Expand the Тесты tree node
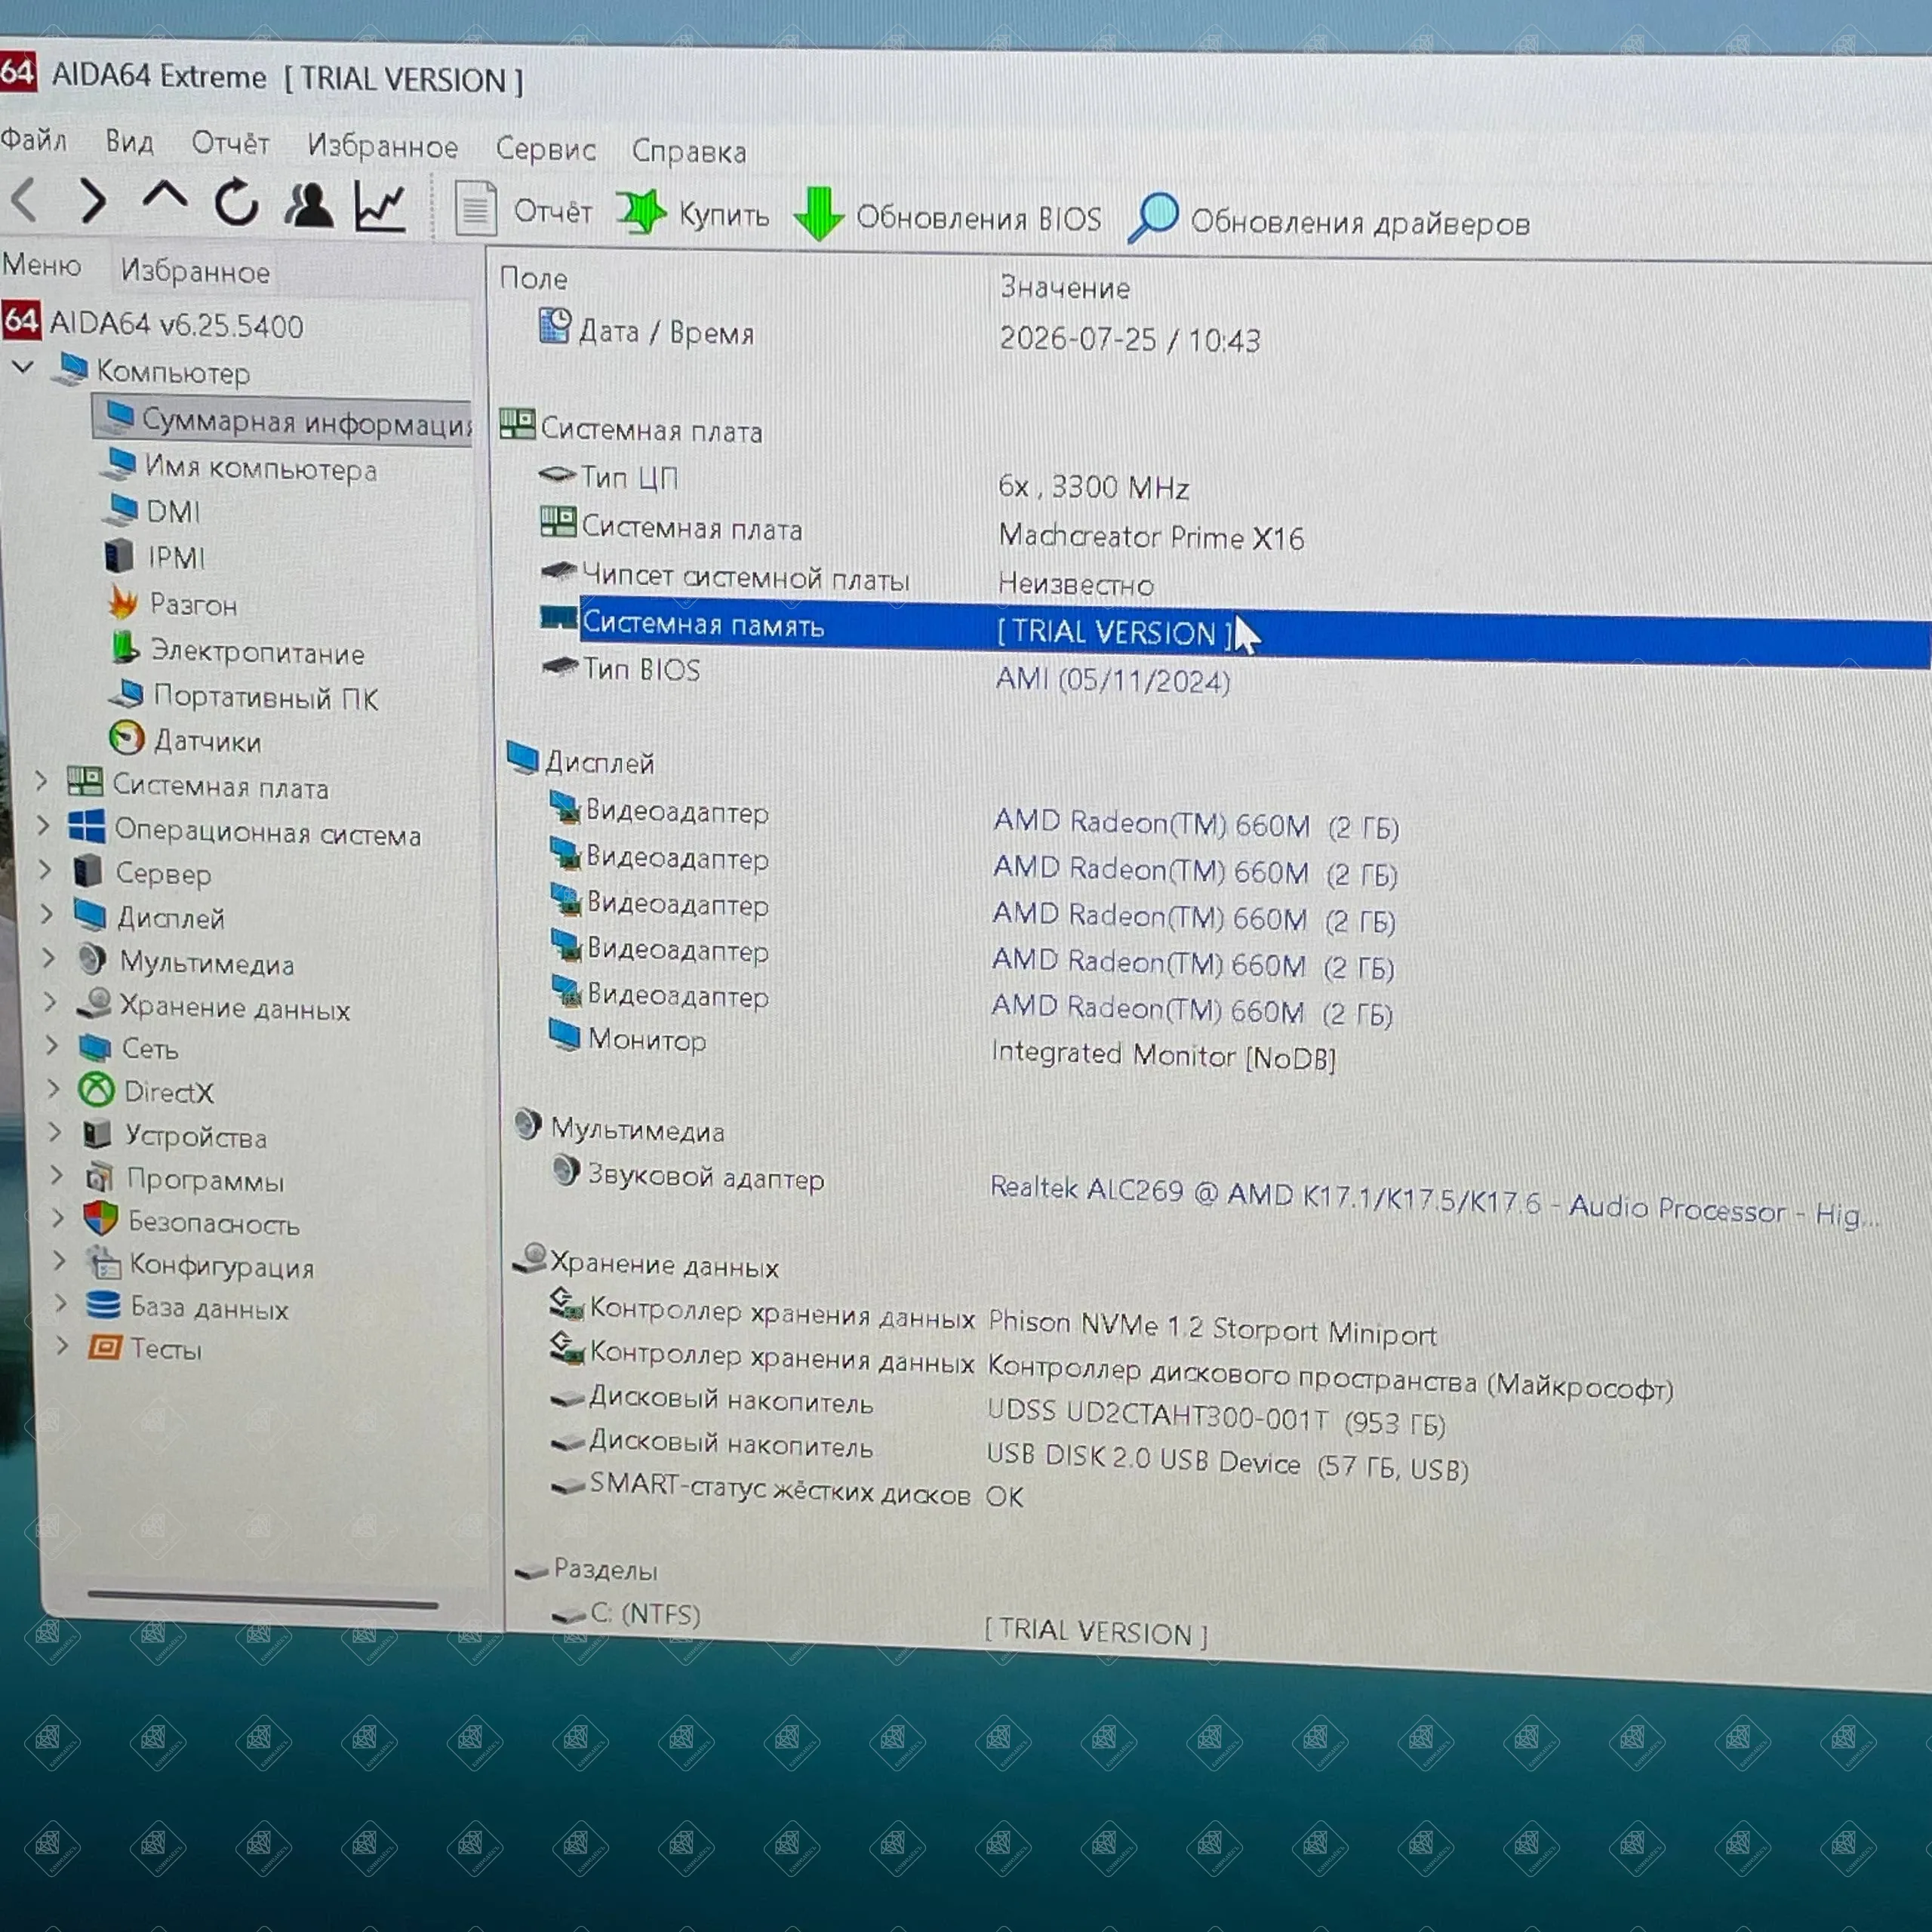1932x1932 pixels. [x=63, y=1345]
